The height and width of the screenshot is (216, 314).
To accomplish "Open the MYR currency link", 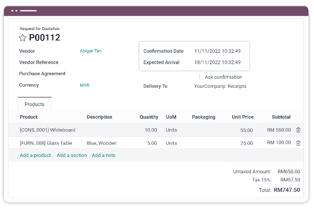I will [84, 85].
